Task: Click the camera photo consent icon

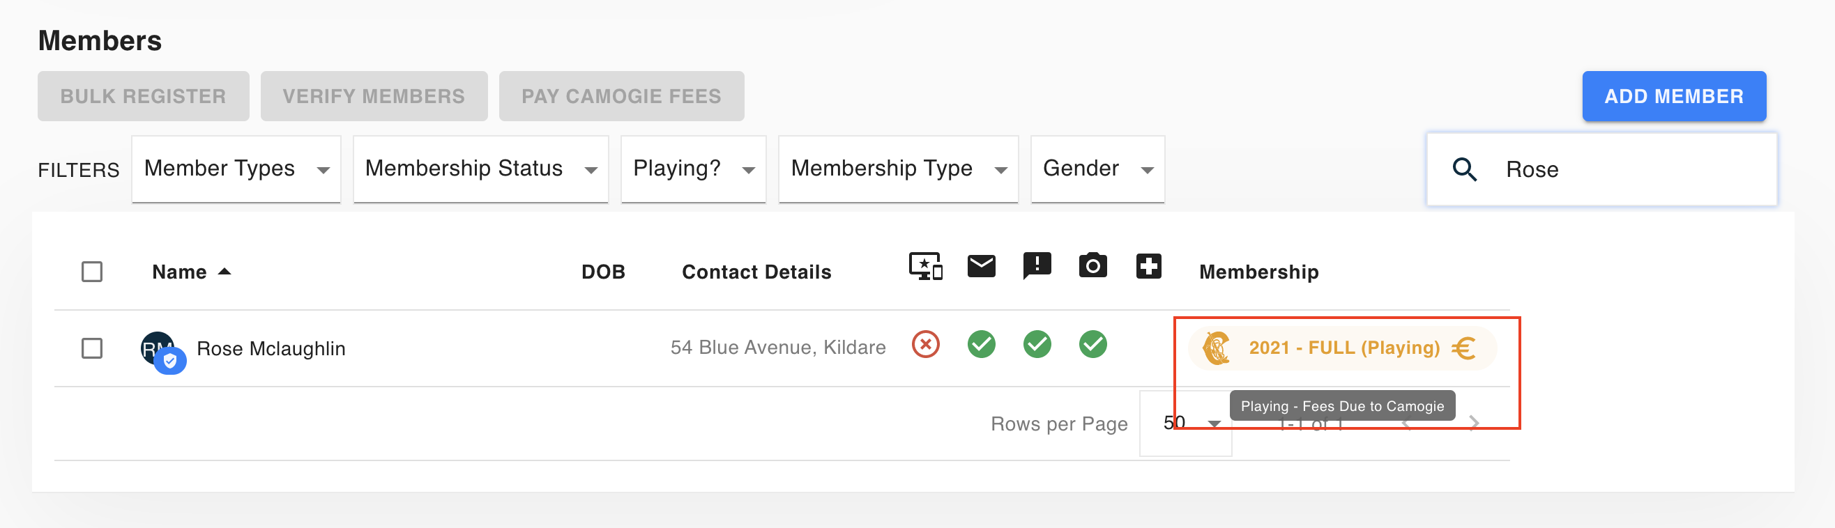Action: pos(1092,265)
